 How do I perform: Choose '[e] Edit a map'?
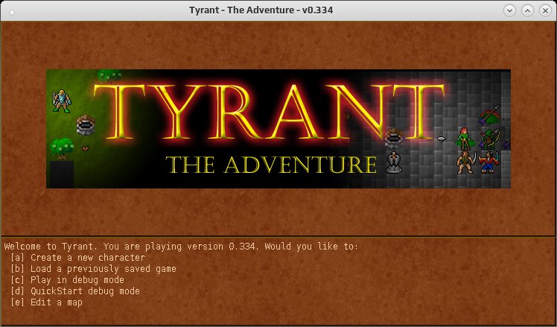[46, 302]
